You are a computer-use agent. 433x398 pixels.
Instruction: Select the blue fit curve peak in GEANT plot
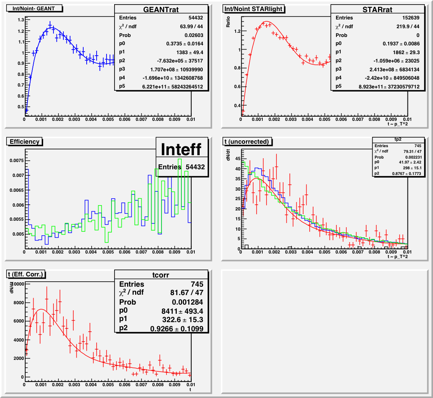point(52,27)
